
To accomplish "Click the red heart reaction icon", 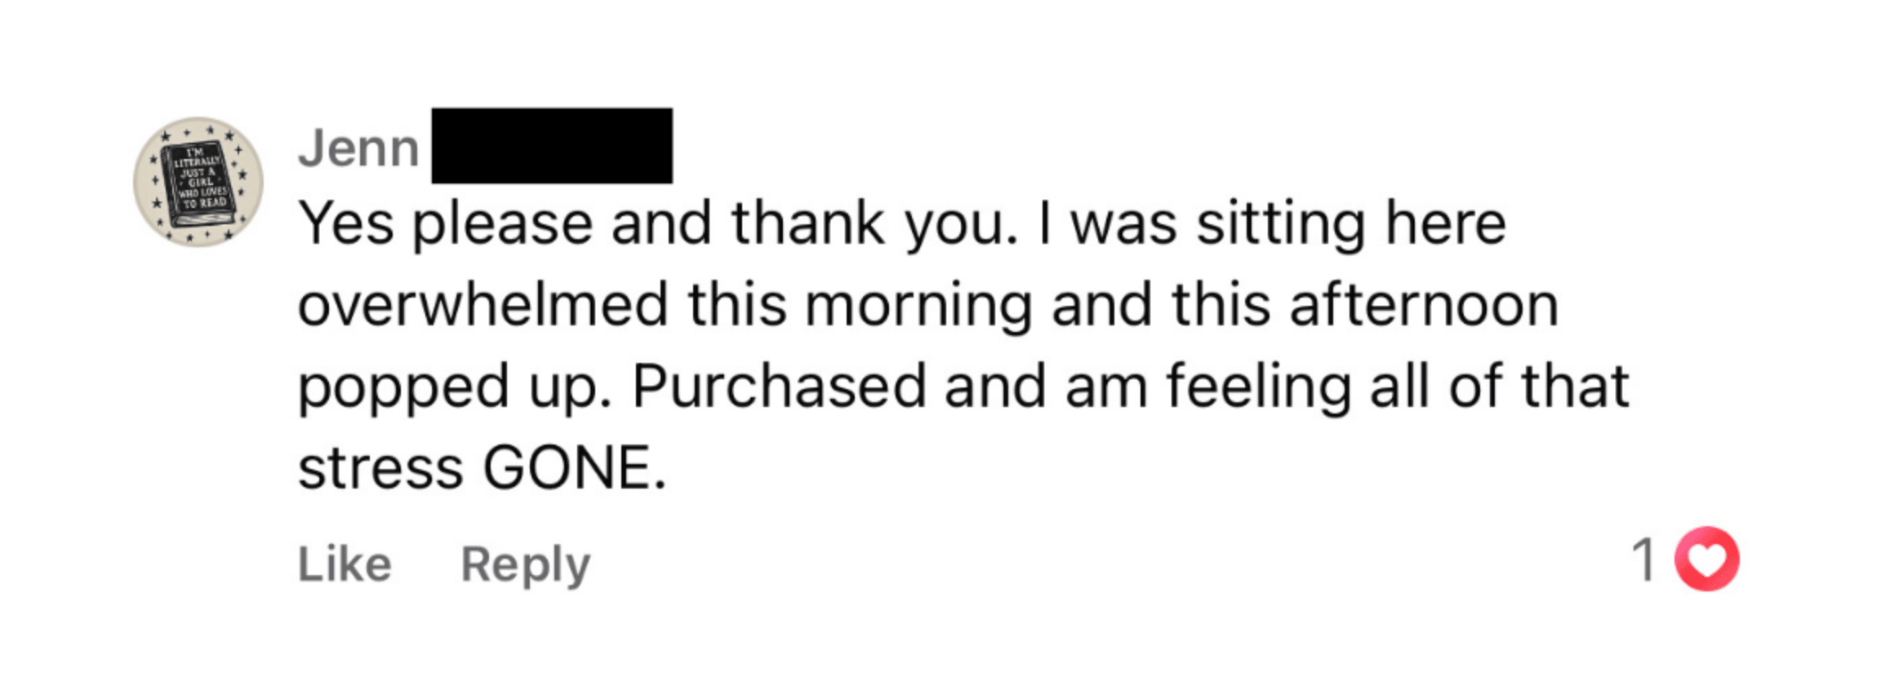I will pyautogui.click(x=1706, y=560).
